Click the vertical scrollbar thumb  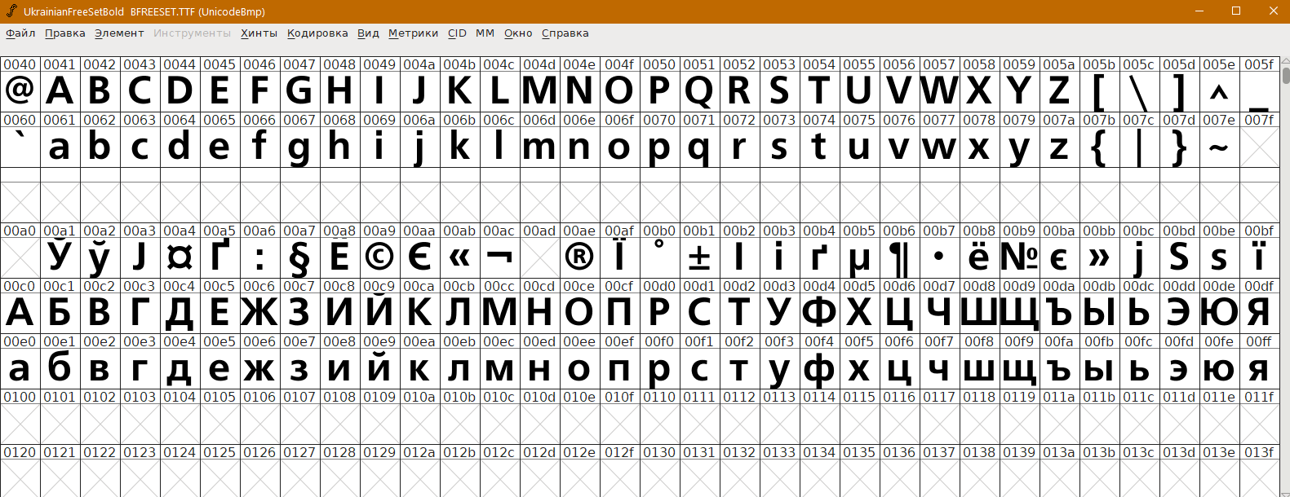[1286, 76]
